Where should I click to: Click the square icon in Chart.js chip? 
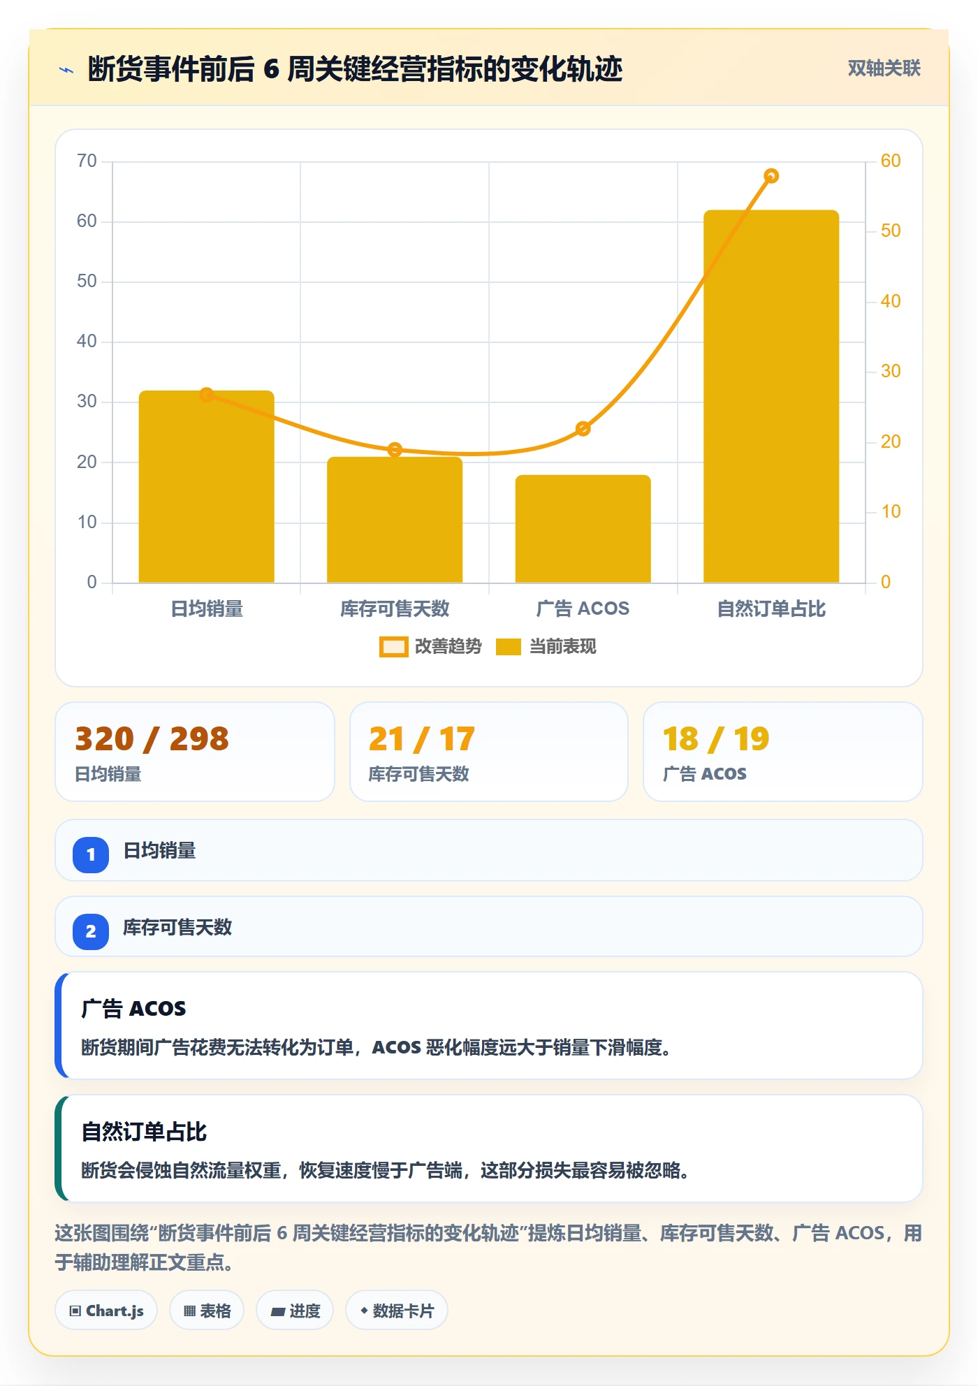[75, 1311]
